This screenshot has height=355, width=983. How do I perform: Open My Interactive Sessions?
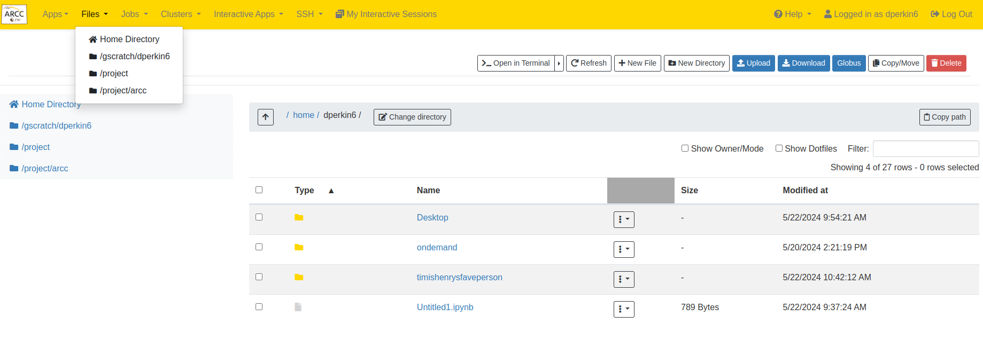(386, 14)
